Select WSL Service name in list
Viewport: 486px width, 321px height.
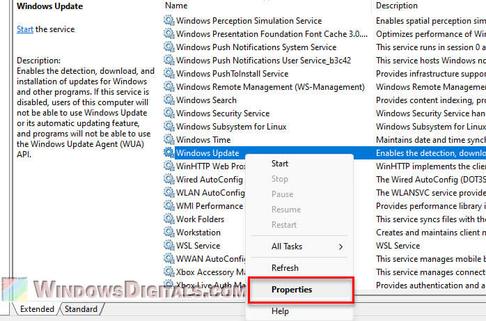click(x=198, y=245)
